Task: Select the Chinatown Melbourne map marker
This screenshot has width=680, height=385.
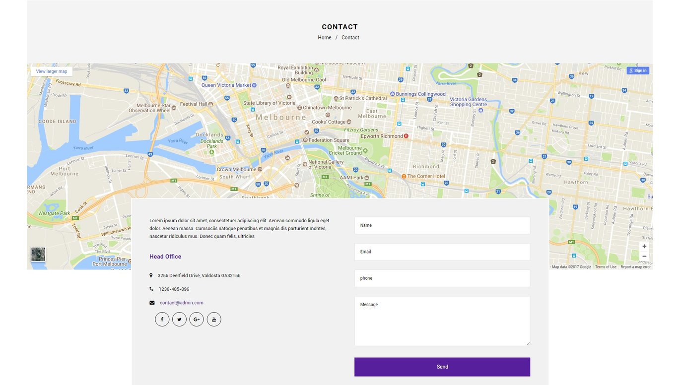Action: tap(299, 108)
